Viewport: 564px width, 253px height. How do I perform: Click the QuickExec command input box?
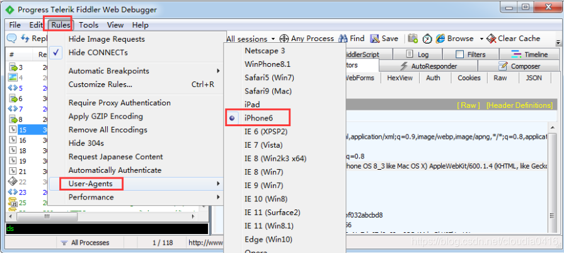pyautogui.click(x=107, y=229)
